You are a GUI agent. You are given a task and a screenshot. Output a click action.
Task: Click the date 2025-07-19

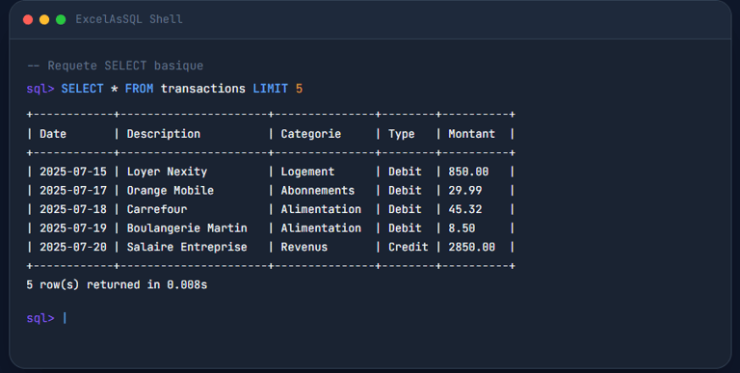pos(73,228)
